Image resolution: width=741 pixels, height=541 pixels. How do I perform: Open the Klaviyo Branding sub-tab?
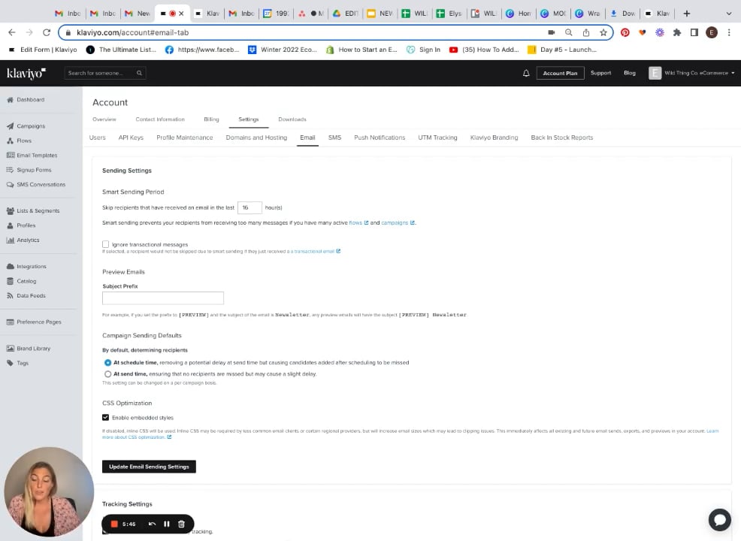pos(494,138)
